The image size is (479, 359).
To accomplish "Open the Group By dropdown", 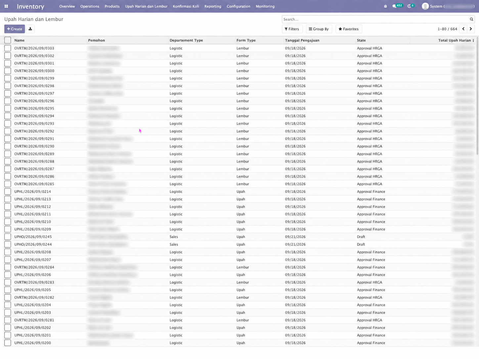I will 319,29.
